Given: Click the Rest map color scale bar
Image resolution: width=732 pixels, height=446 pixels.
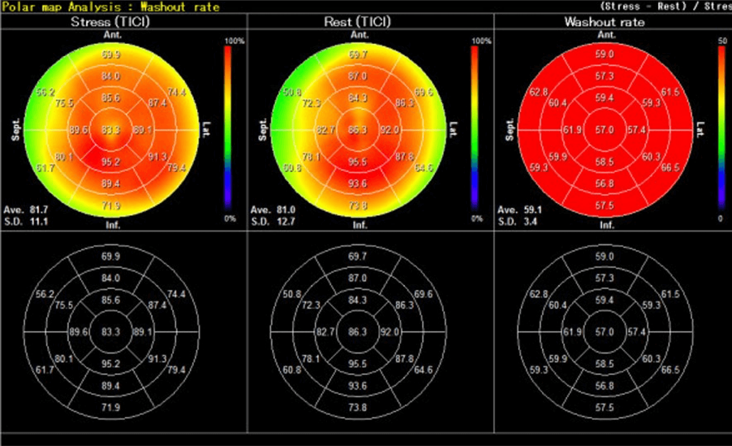Looking at the screenshot, I should (x=474, y=127).
